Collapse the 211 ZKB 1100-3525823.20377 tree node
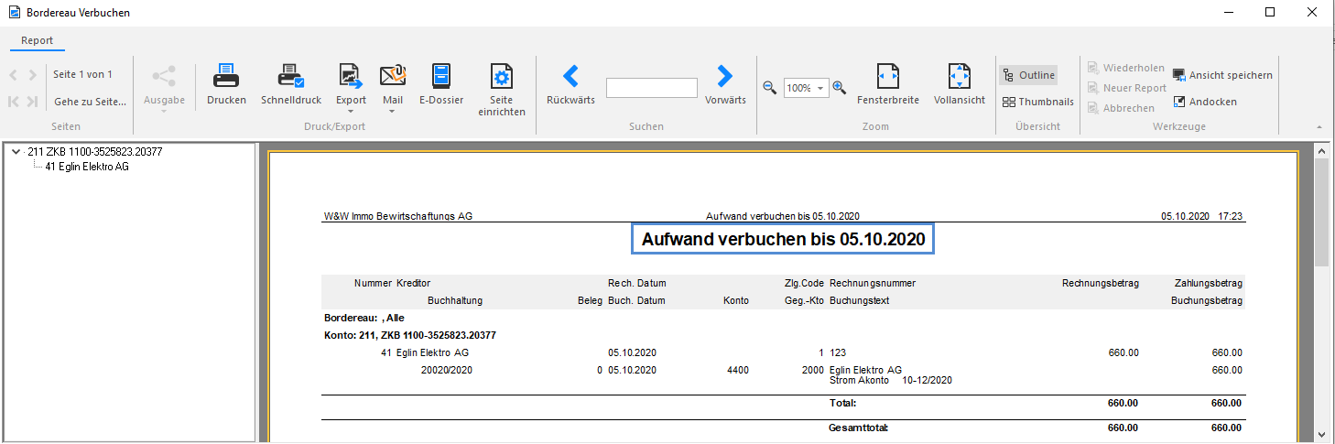The width and height of the screenshot is (1335, 444). [16, 152]
